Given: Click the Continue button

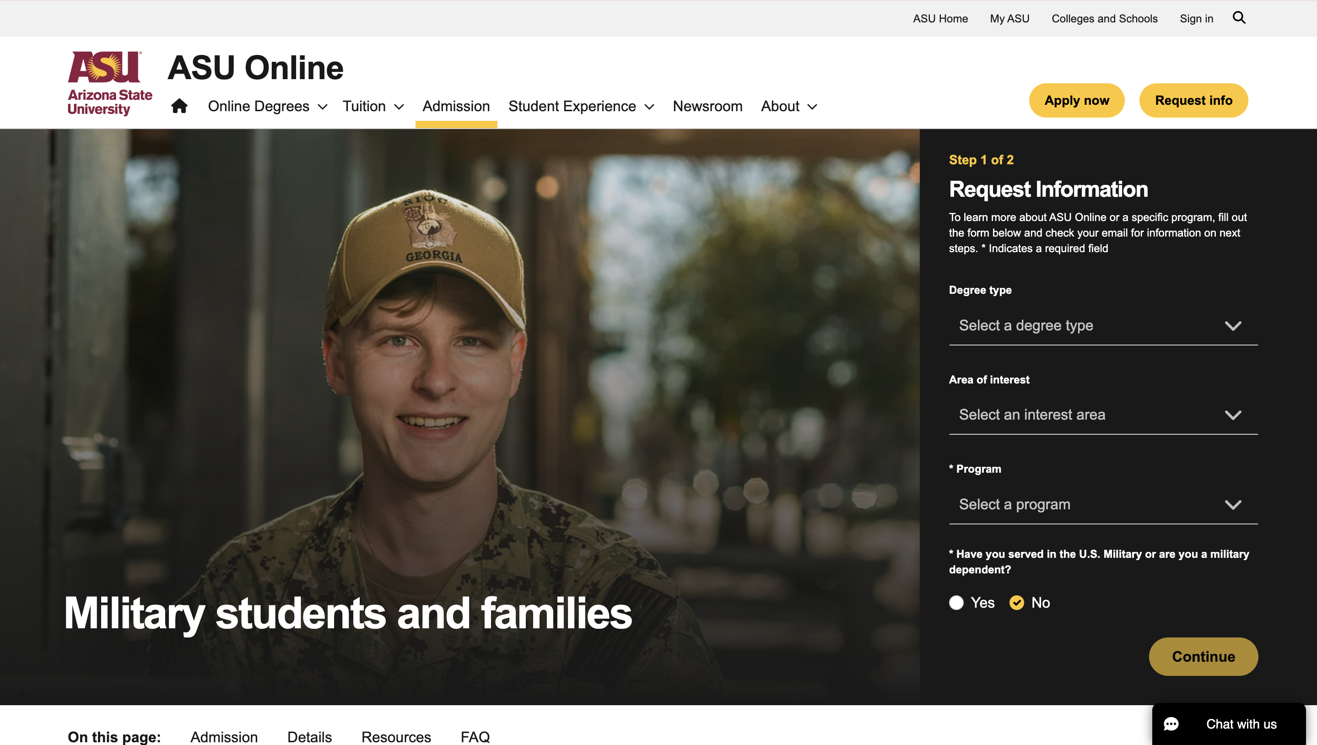Looking at the screenshot, I should click(1204, 657).
